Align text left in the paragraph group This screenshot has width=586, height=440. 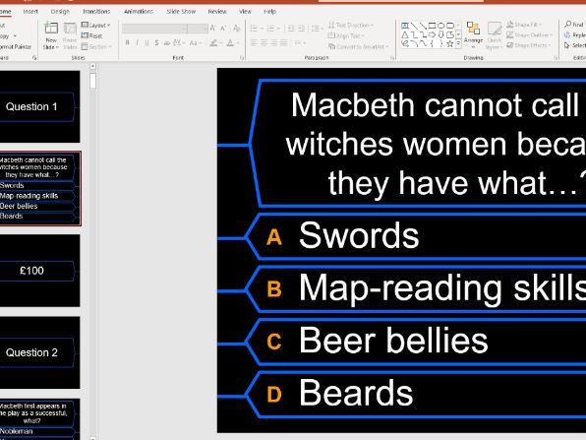point(254,43)
